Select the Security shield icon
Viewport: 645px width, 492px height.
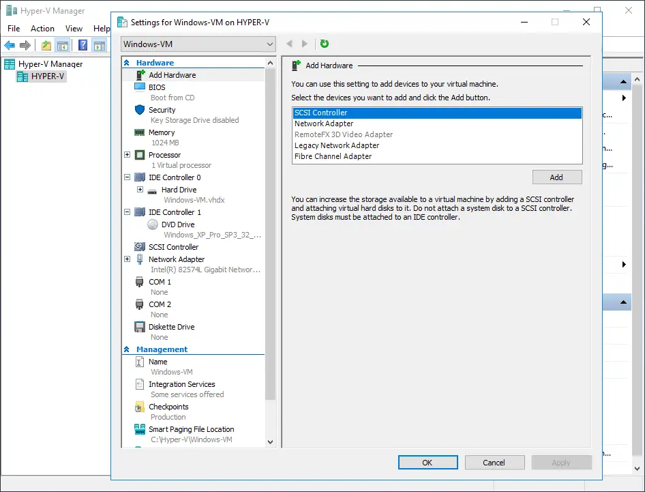click(139, 110)
